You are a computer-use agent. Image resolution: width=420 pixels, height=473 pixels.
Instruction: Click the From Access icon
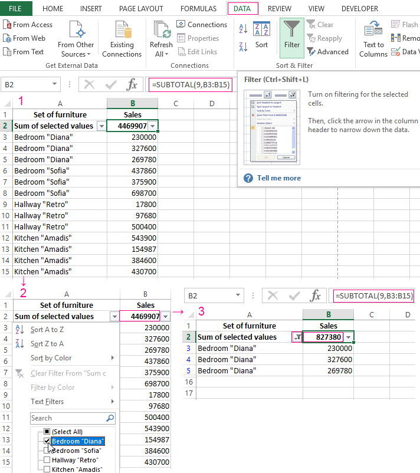coord(7,24)
